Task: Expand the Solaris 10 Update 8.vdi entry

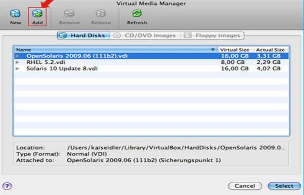Action: coord(18,68)
